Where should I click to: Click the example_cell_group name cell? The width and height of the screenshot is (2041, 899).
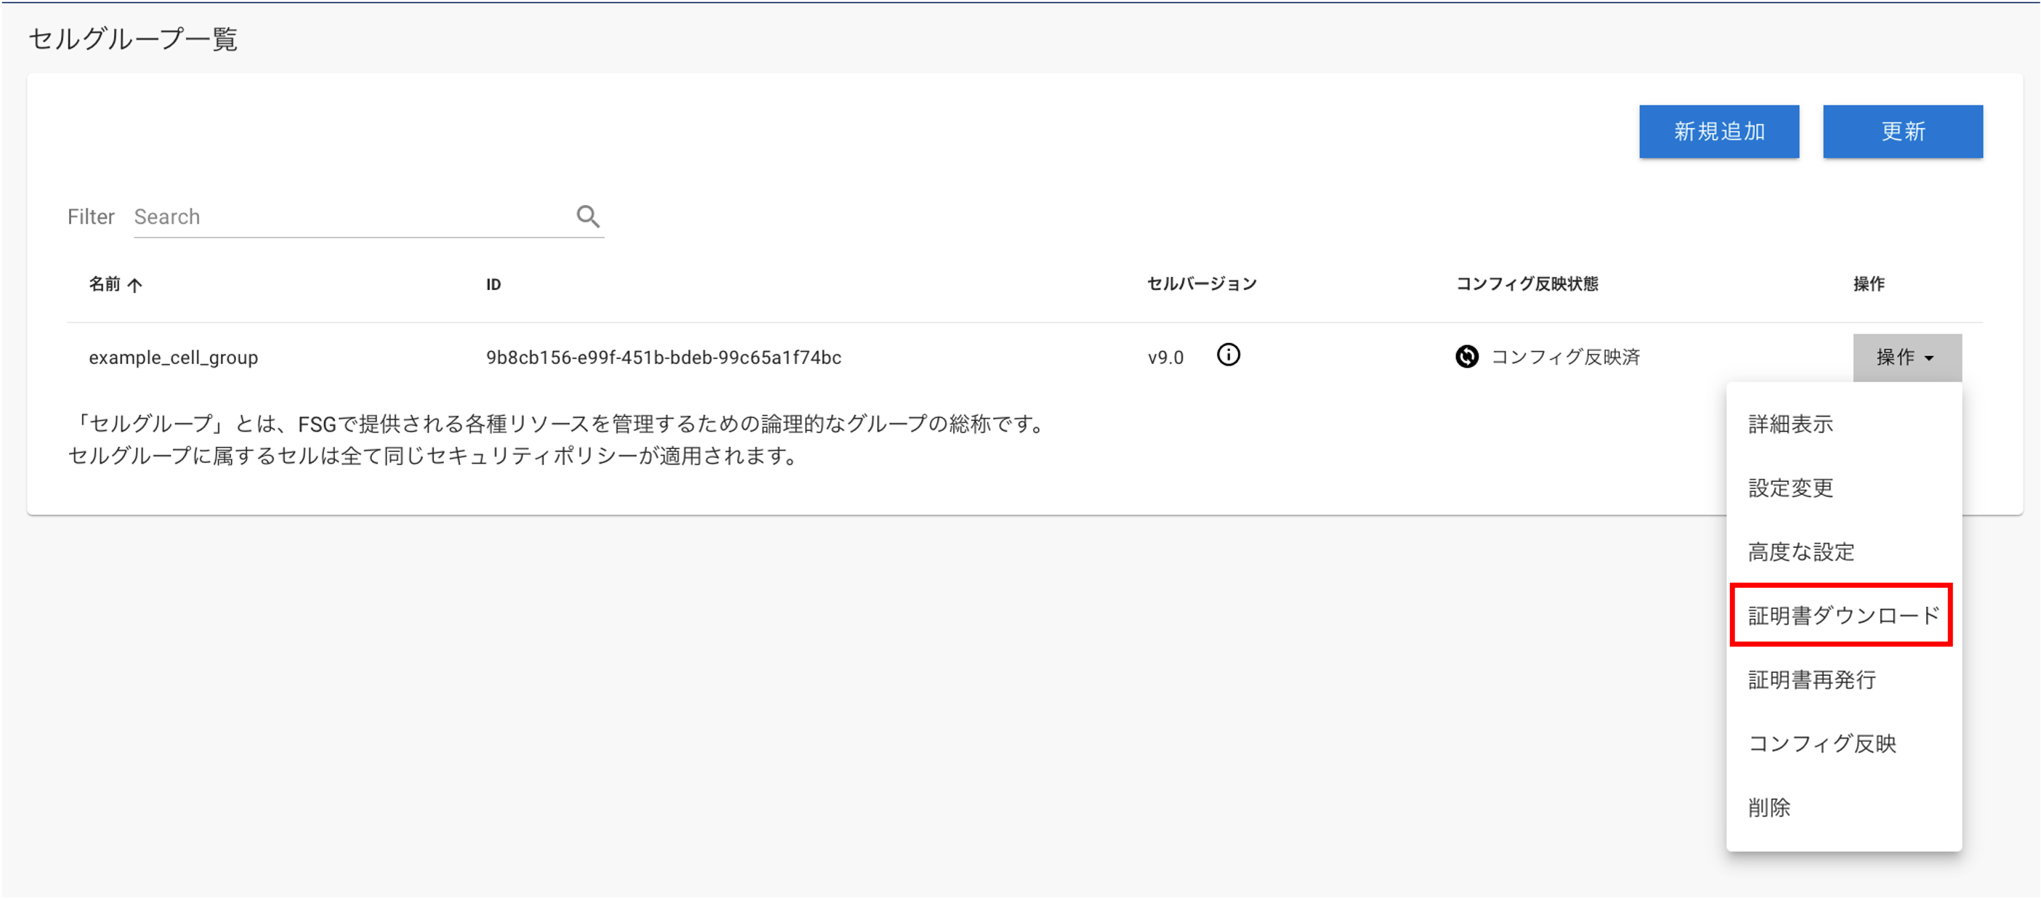[174, 358]
